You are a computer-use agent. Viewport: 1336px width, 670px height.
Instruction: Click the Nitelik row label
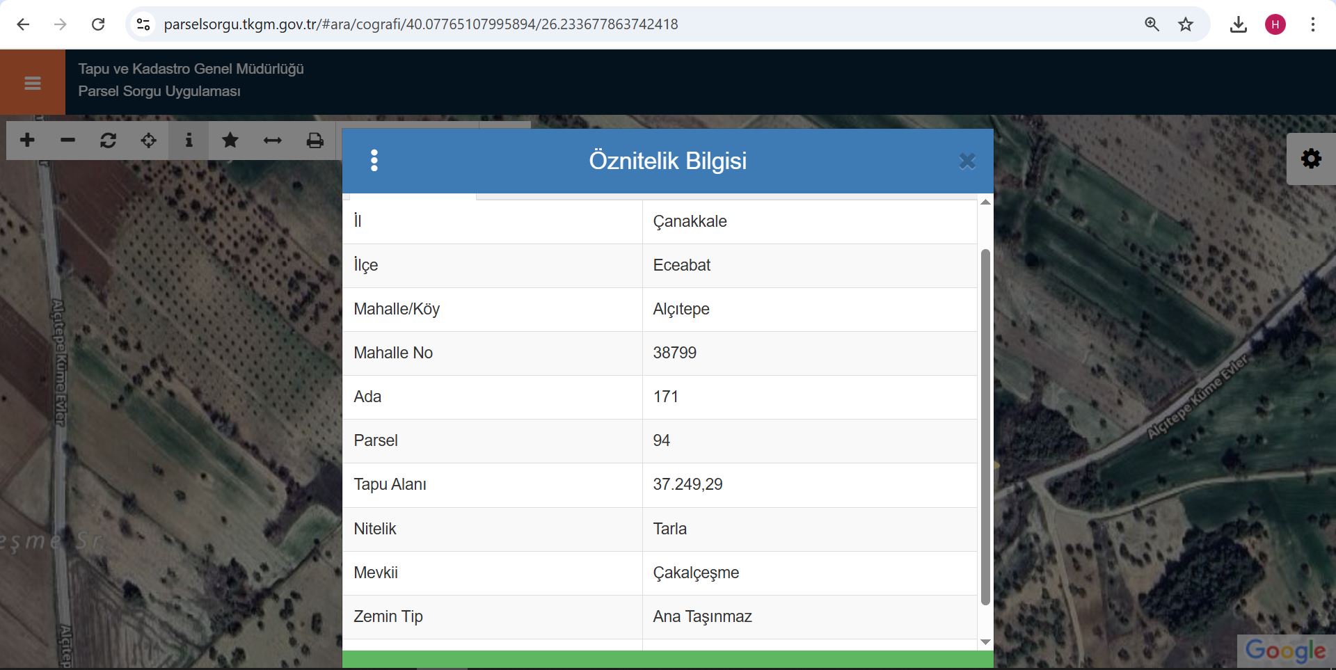pos(375,529)
